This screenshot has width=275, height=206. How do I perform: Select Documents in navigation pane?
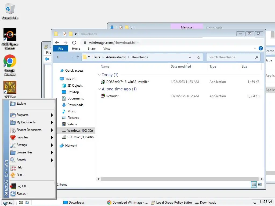75,98
